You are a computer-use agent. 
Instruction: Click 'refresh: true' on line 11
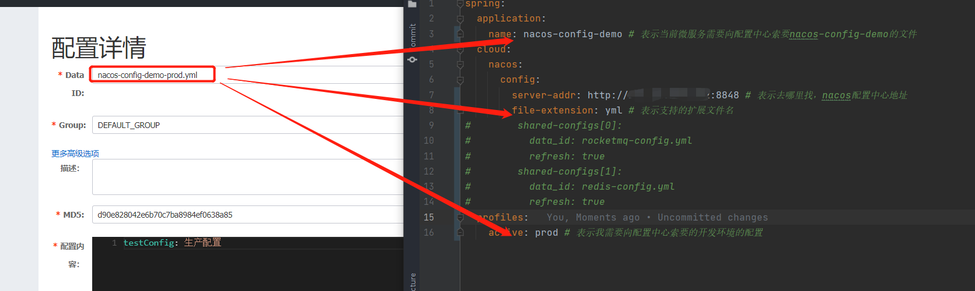point(567,157)
